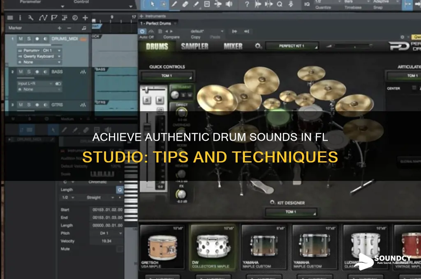Viewport: 421px width, 279px height.
Task: Click the quick controls S solo button
Action: [147, 100]
